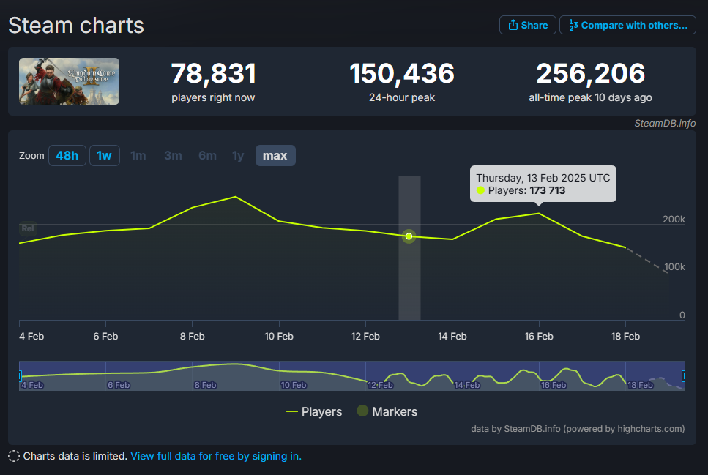Grab the right navigator range handle
This screenshot has height=475, width=708.
pyautogui.click(x=684, y=375)
